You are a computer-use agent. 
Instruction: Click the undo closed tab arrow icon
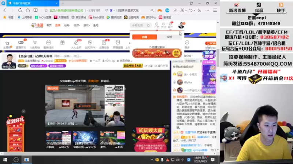(x=190, y=10)
